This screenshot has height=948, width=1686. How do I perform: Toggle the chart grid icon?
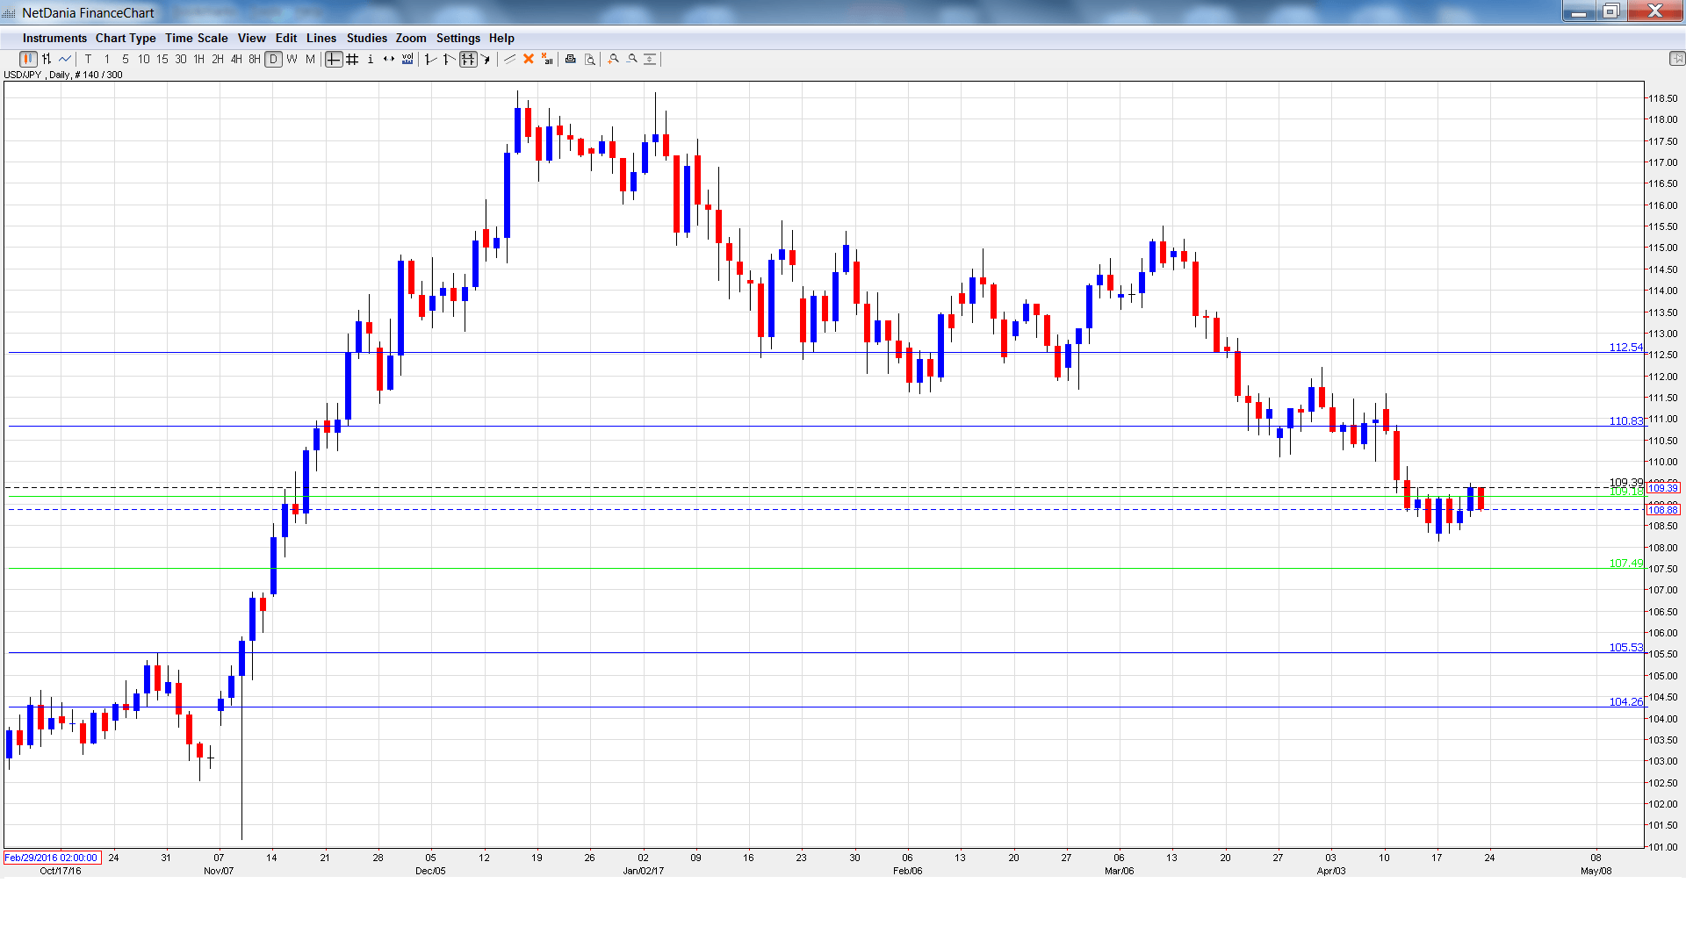(x=352, y=59)
